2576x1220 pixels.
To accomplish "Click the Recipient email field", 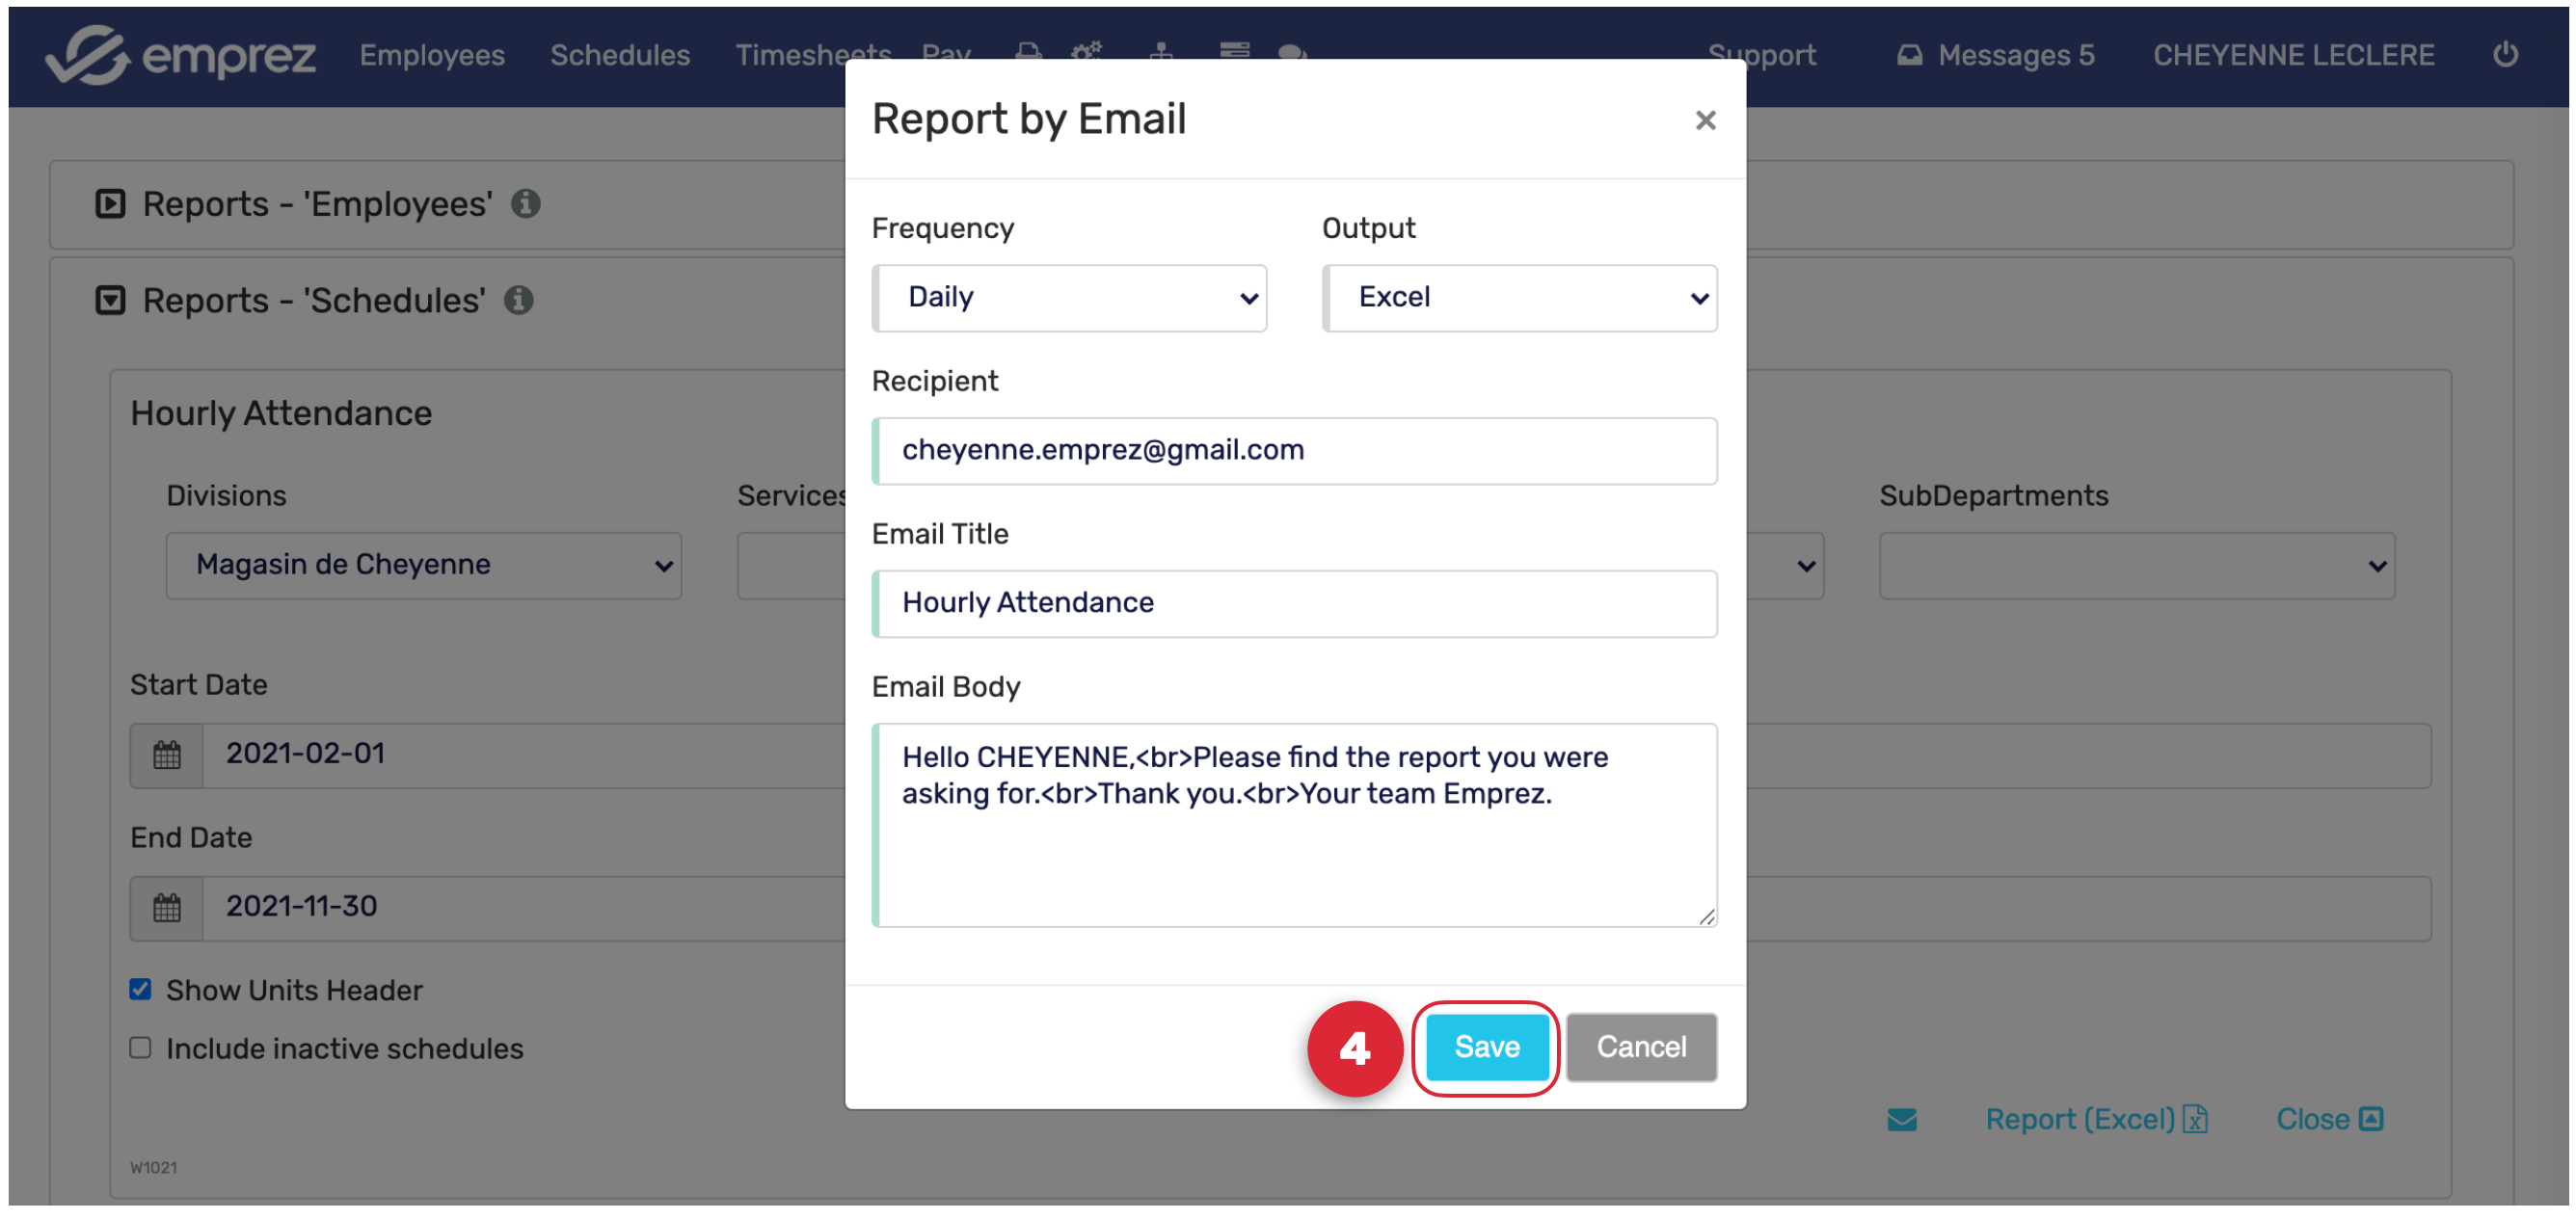I will coord(1295,451).
